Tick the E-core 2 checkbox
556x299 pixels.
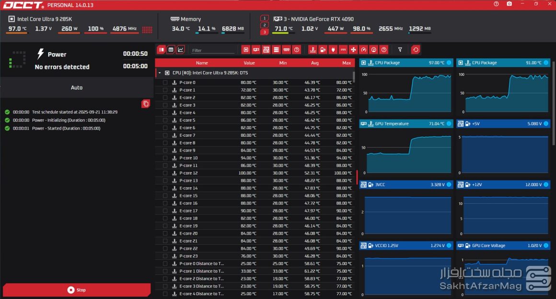pos(165,97)
